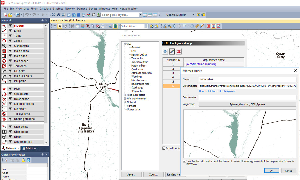Click the edit map service pencil icon
300x180 pixels.
click(172, 52)
